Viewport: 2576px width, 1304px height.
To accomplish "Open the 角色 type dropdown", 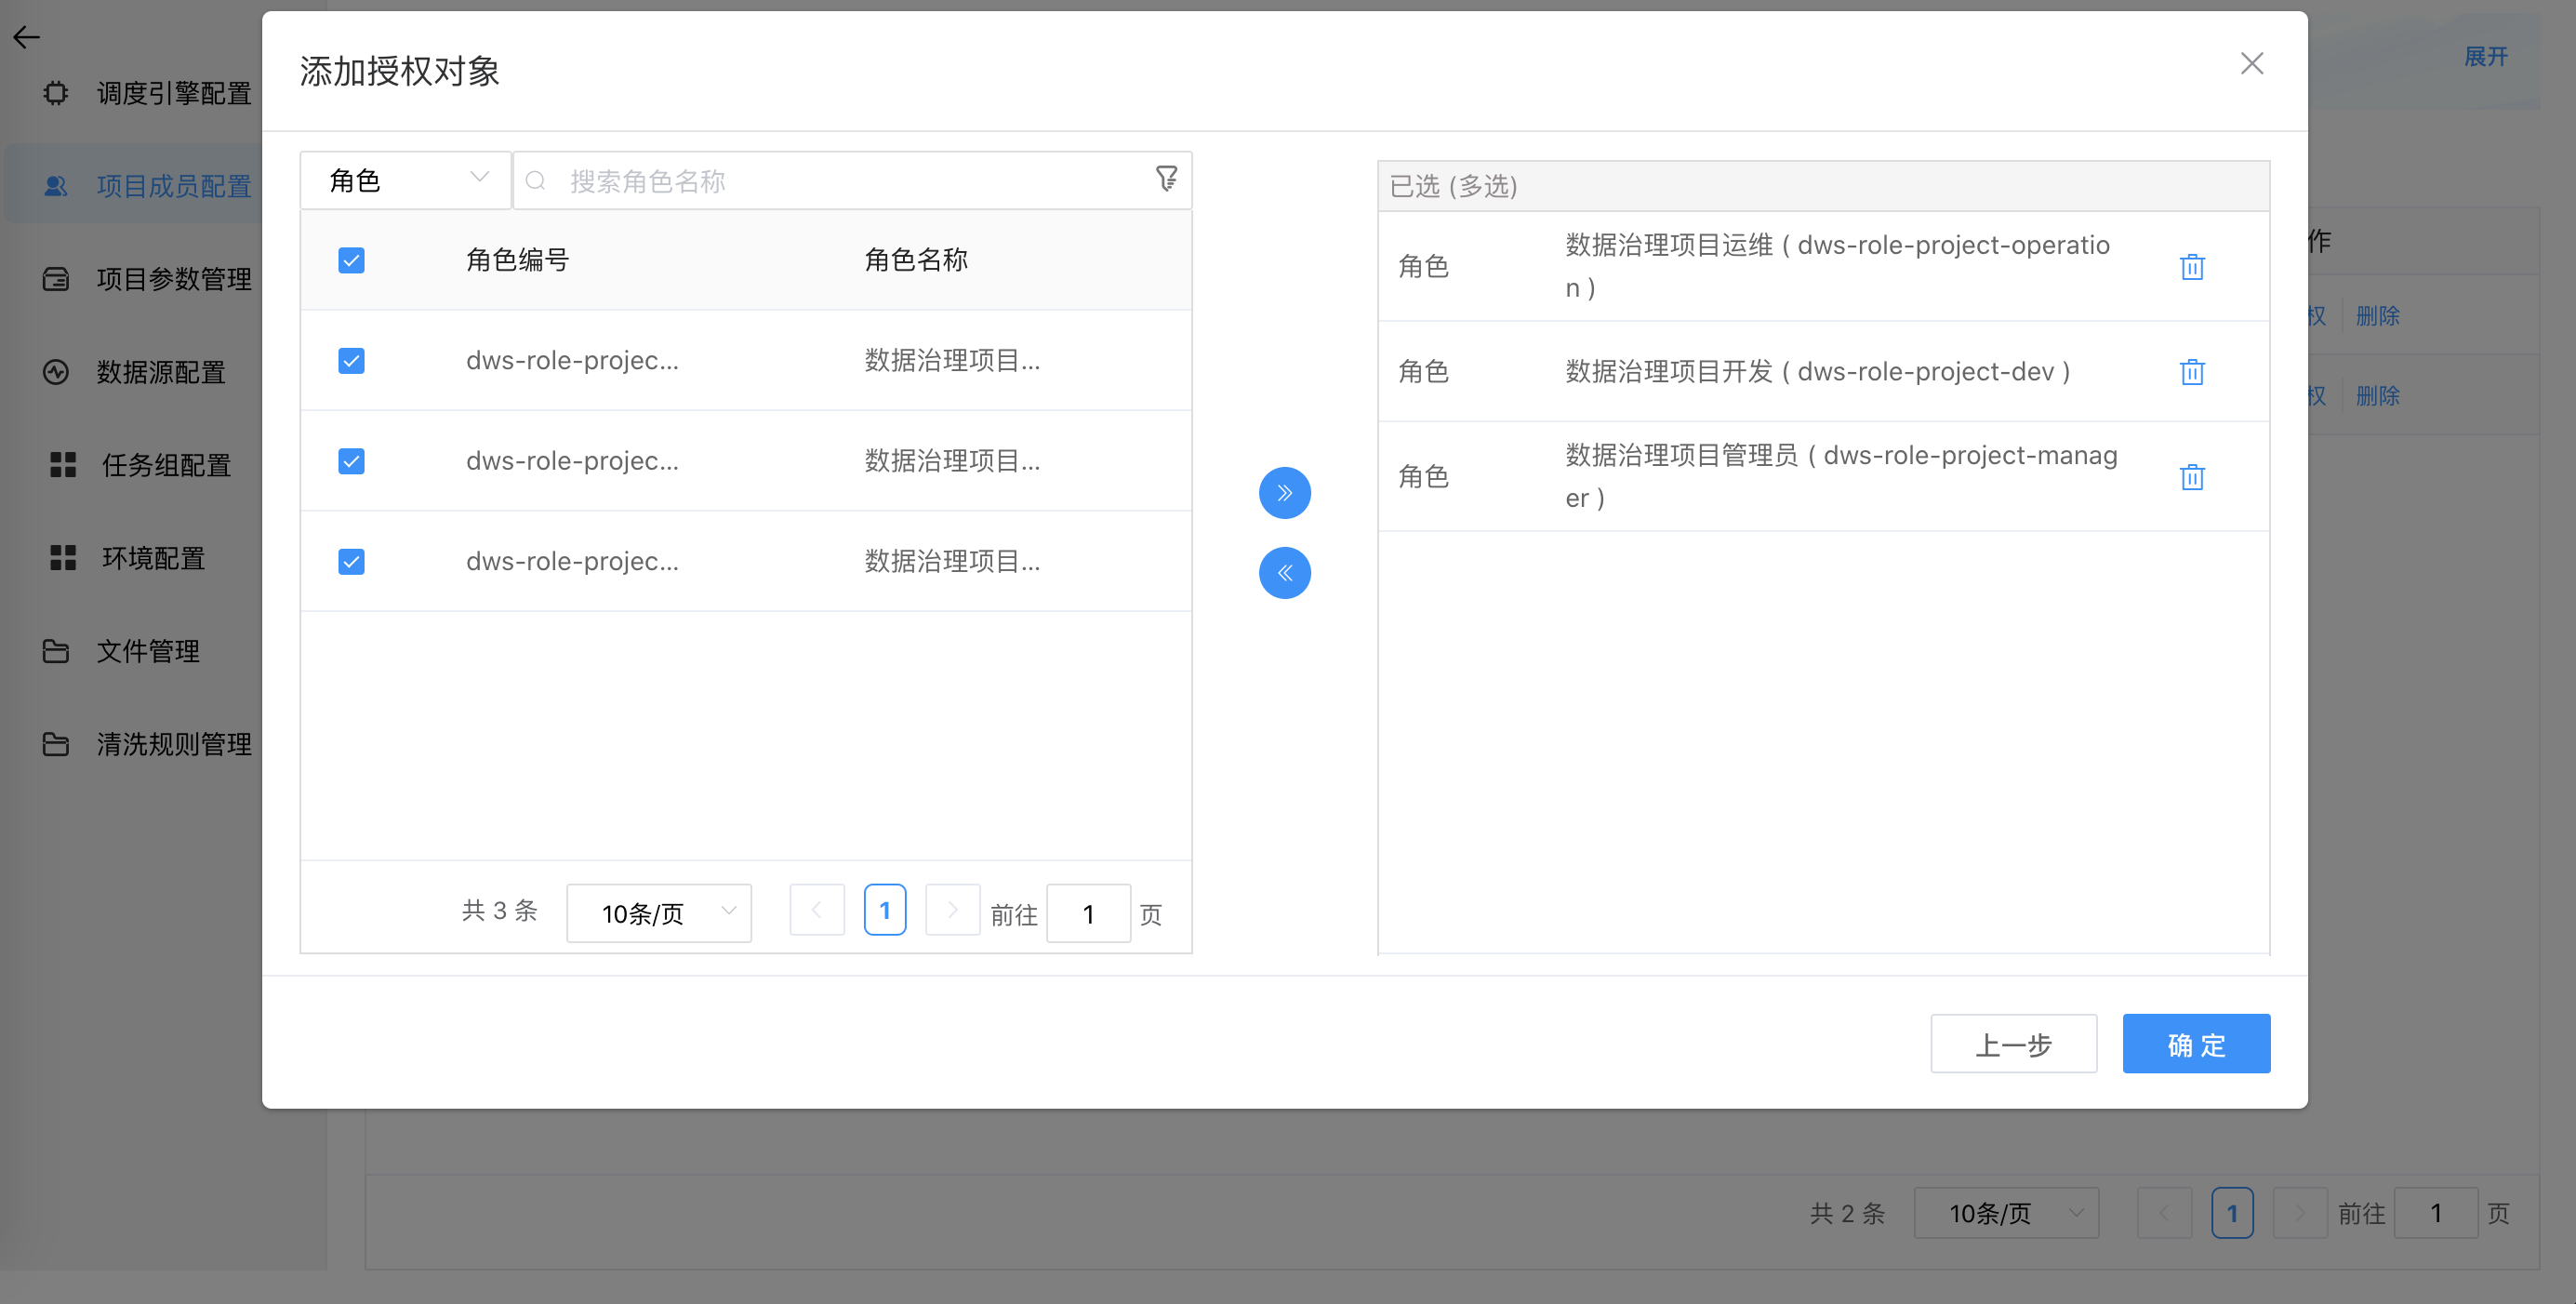I will coord(405,180).
